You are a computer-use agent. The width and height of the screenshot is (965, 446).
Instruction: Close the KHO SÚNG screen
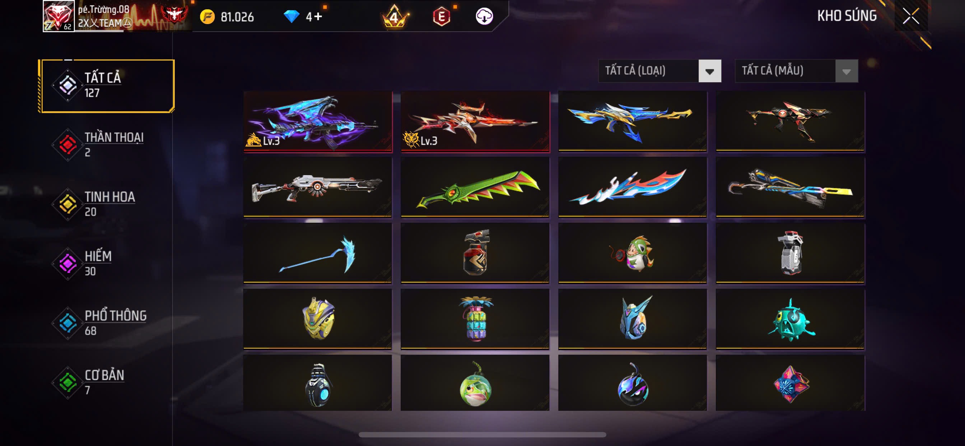[x=911, y=16]
